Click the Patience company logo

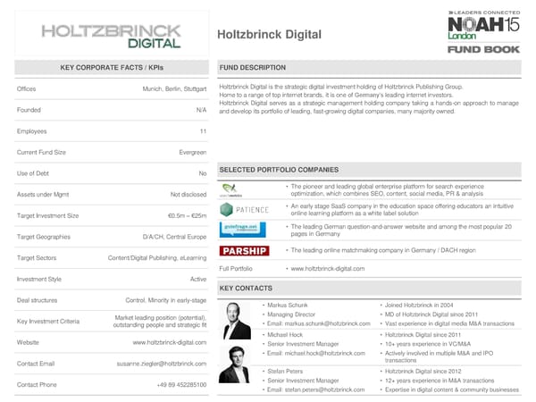click(244, 210)
